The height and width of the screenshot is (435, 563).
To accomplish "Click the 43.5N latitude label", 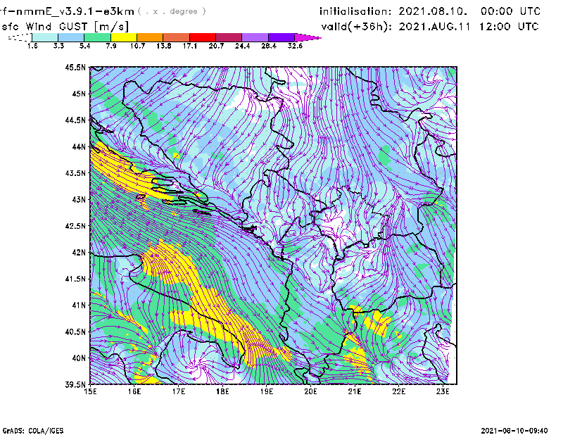I will (76, 172).
